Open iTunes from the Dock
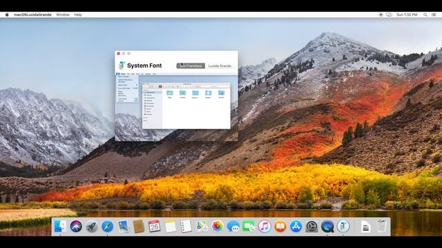The height and width of the screenshot is (248, 442). 265,226
